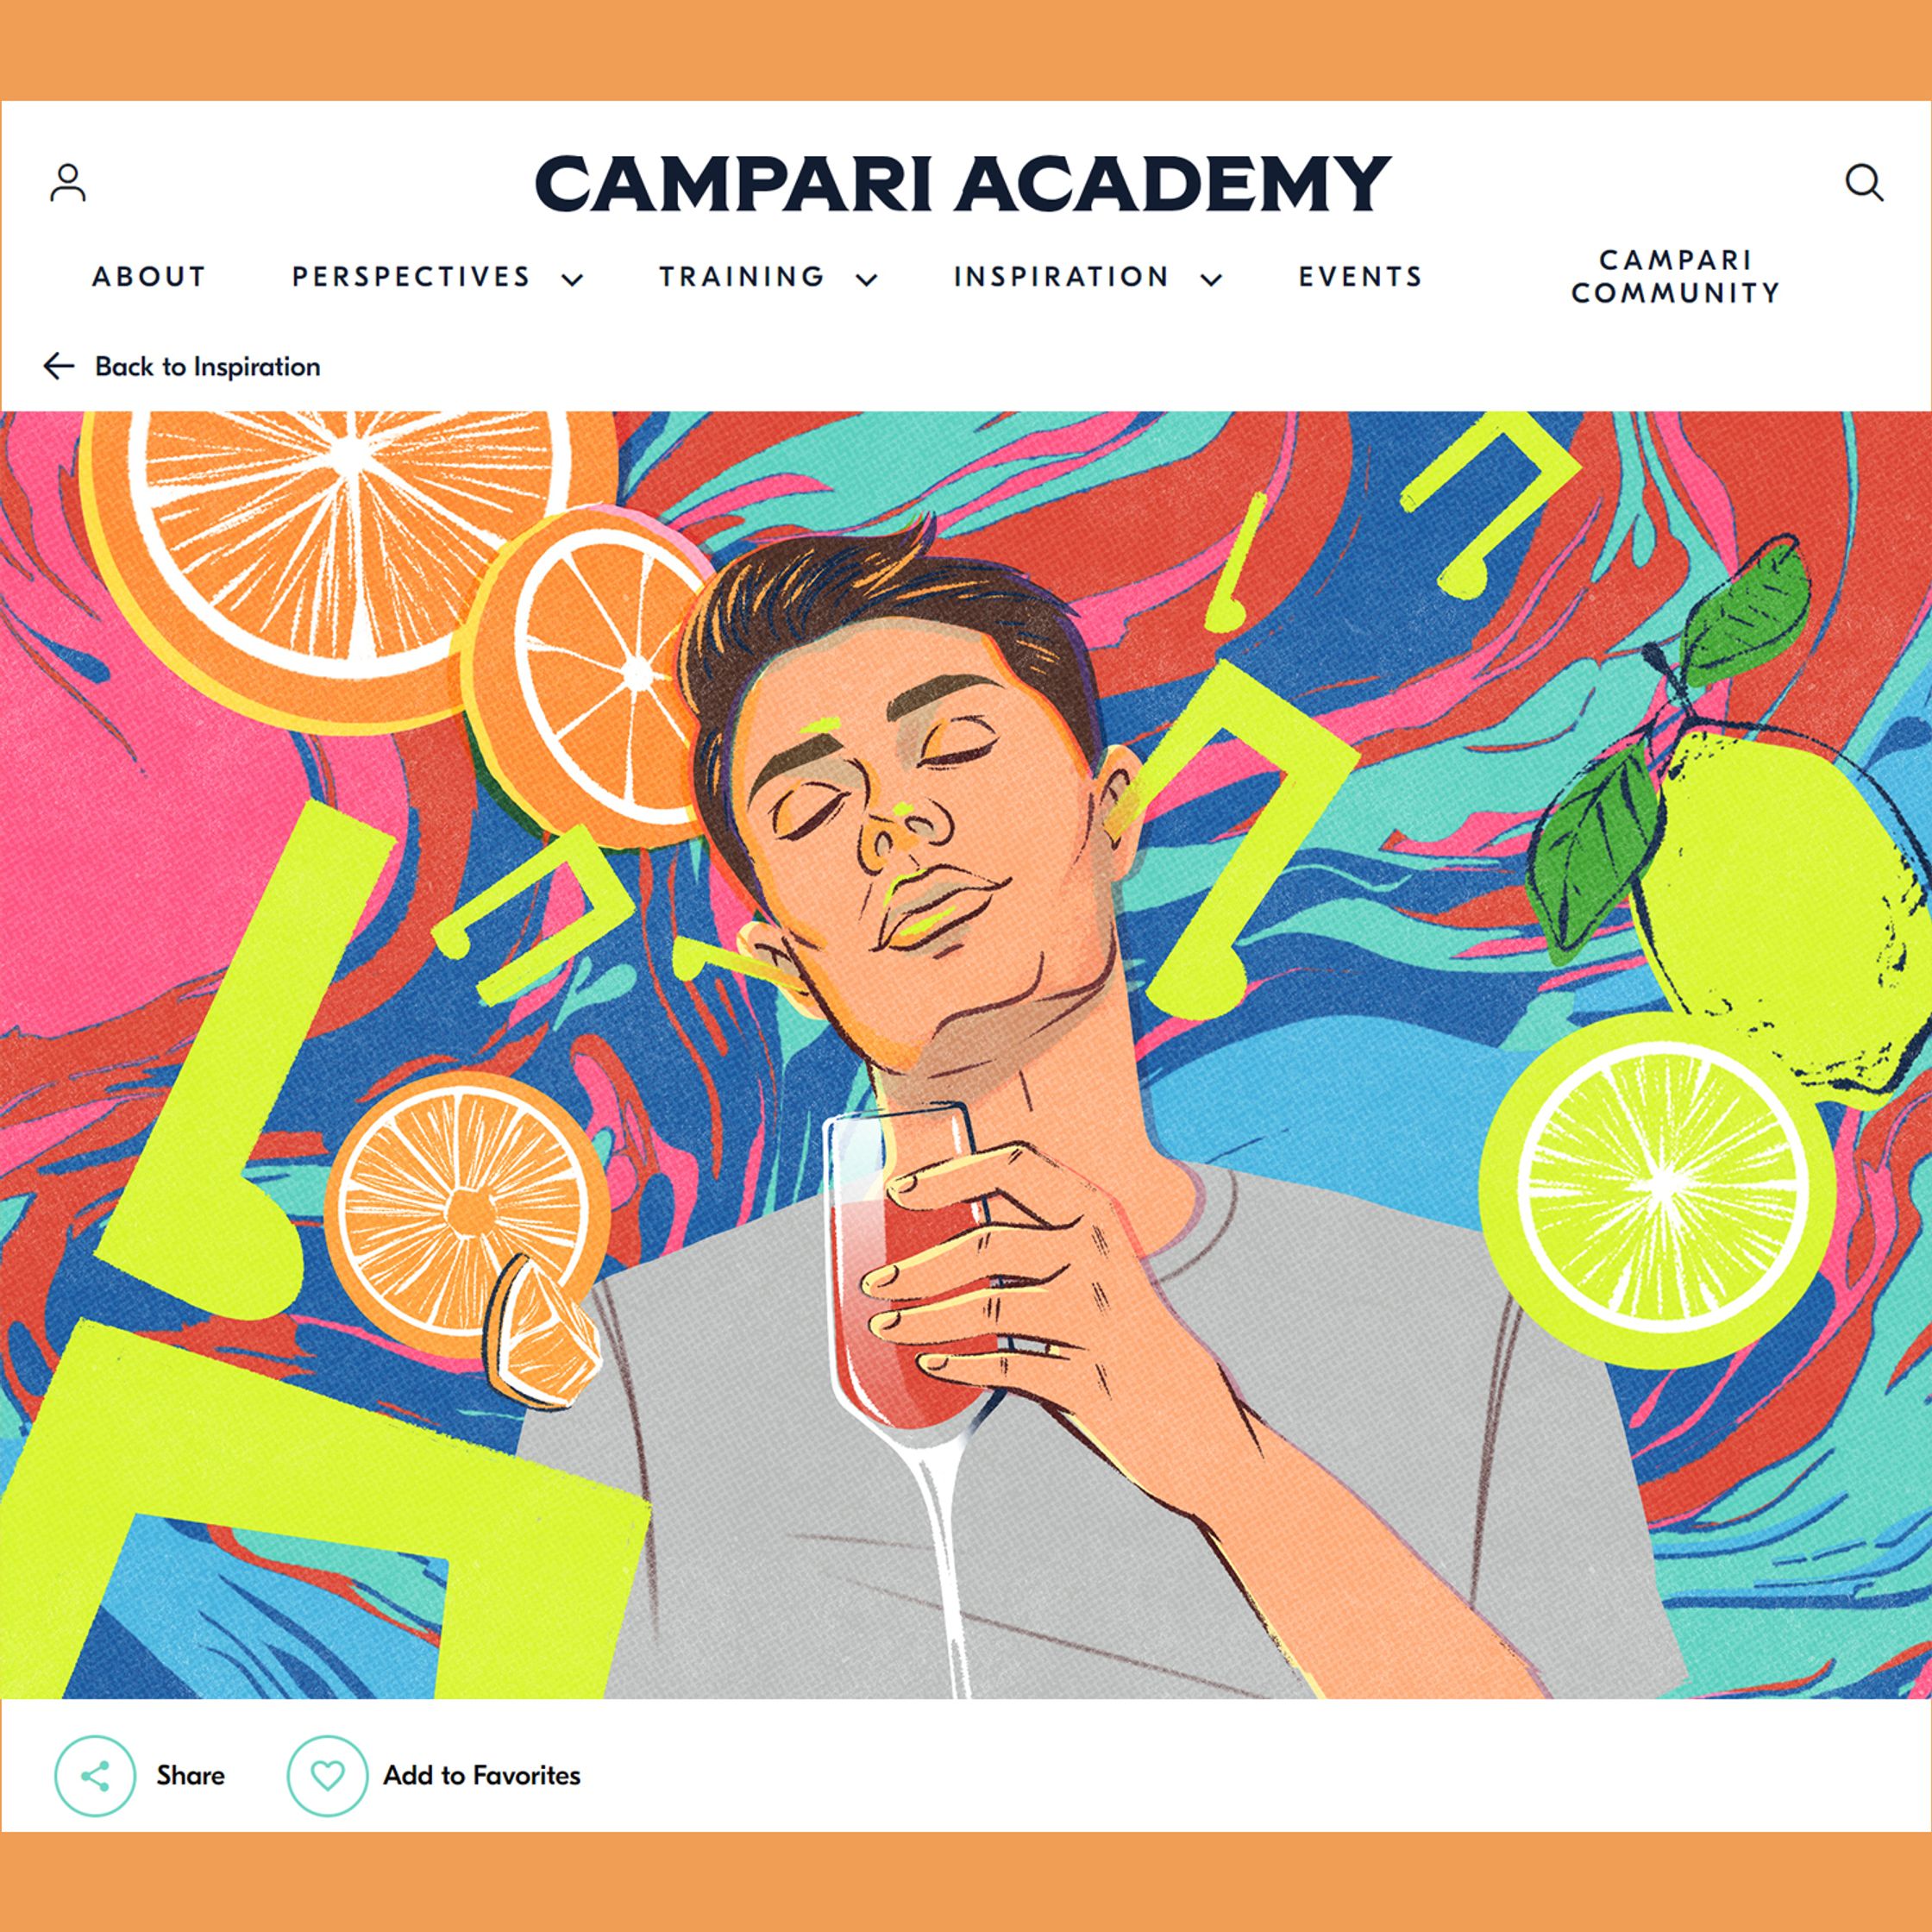Click the Campari Academy logo
1932x1932 pixels.
(962, 183)
